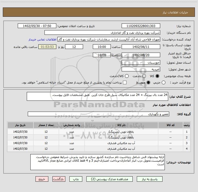The image size is (198, 192).
Task: Choose the جزیی purchase process option
Action: (x=164, y=82)
